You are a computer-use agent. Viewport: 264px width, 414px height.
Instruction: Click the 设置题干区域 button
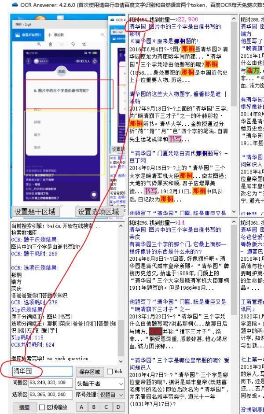click(x=35, y=212)
